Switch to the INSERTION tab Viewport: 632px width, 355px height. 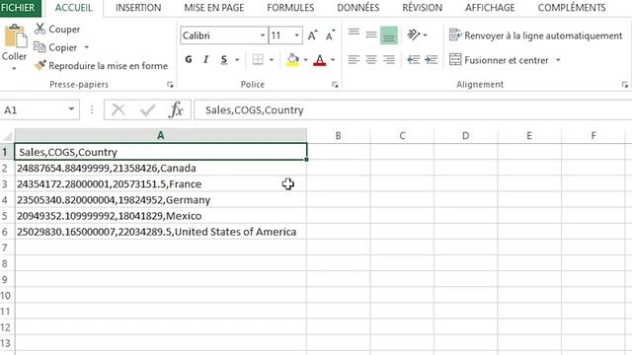[x=138, y=8]
